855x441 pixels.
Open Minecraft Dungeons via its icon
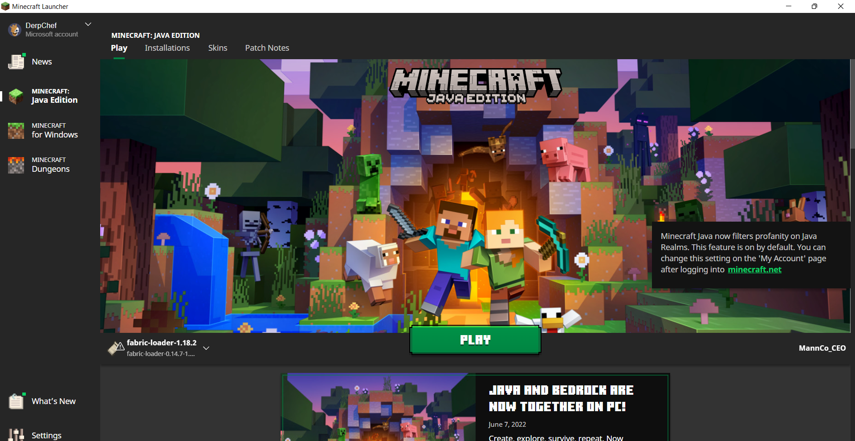pos(16,165)
